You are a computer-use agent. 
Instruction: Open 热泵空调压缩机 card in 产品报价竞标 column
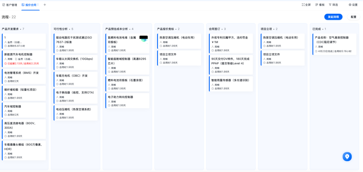pyautogui.click(x=179, y=41)
